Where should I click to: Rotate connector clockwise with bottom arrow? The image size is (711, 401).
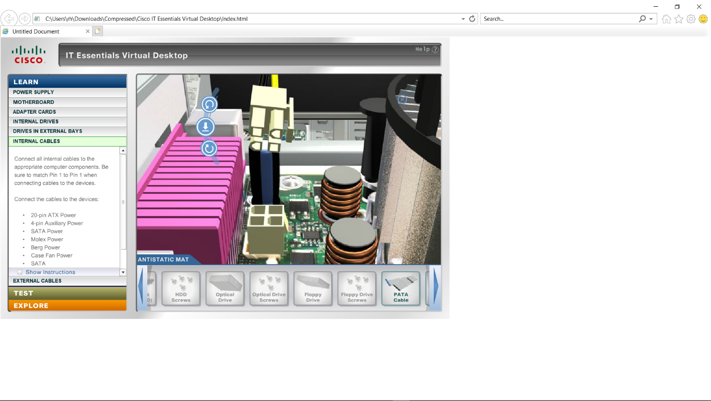pyautogui.click(x=209, y=149)
